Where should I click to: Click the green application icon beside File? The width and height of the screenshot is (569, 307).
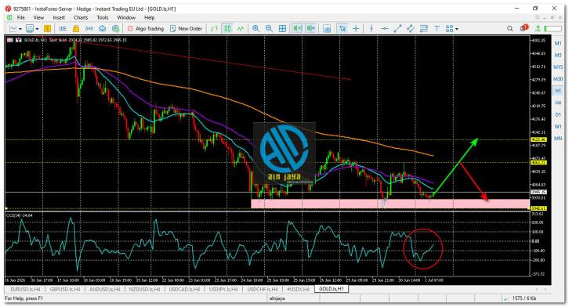coord(9,17)
